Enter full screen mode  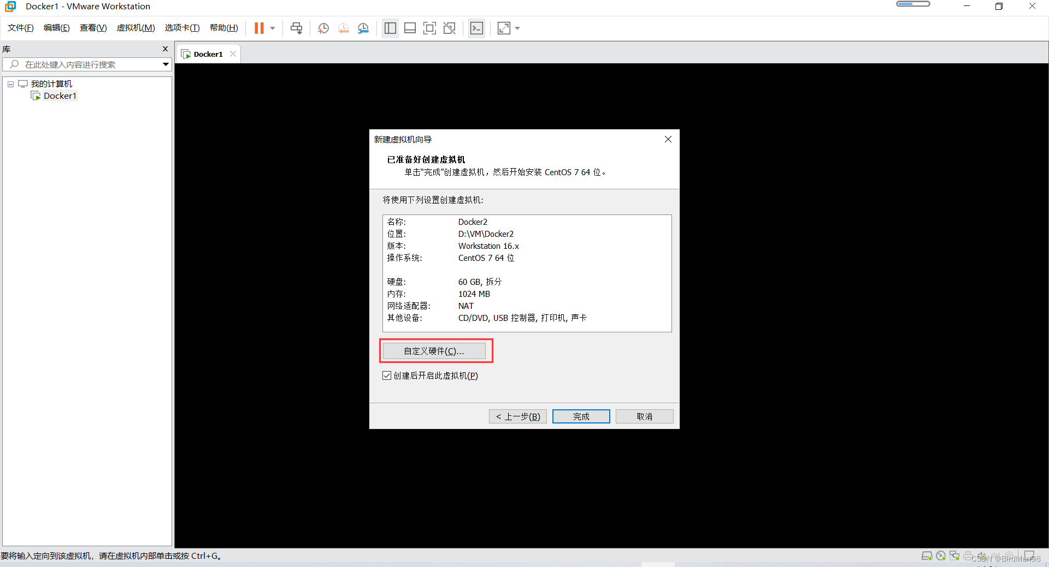430,28
